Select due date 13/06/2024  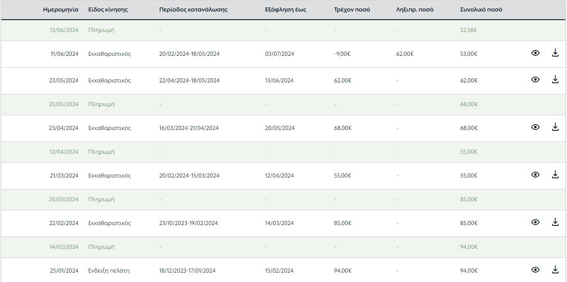(279, 80)
